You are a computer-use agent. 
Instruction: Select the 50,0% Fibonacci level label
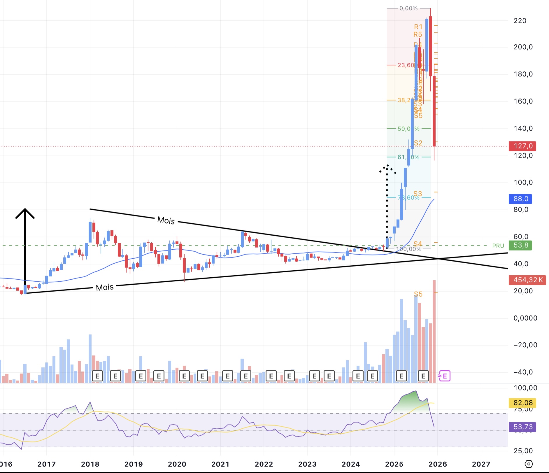408,129
